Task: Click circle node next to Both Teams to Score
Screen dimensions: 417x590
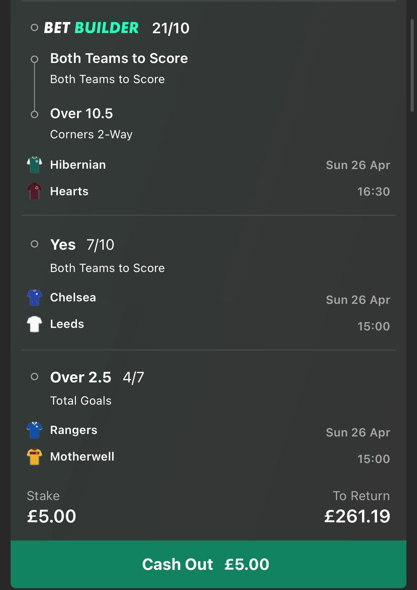Action: tap(34, 59)
